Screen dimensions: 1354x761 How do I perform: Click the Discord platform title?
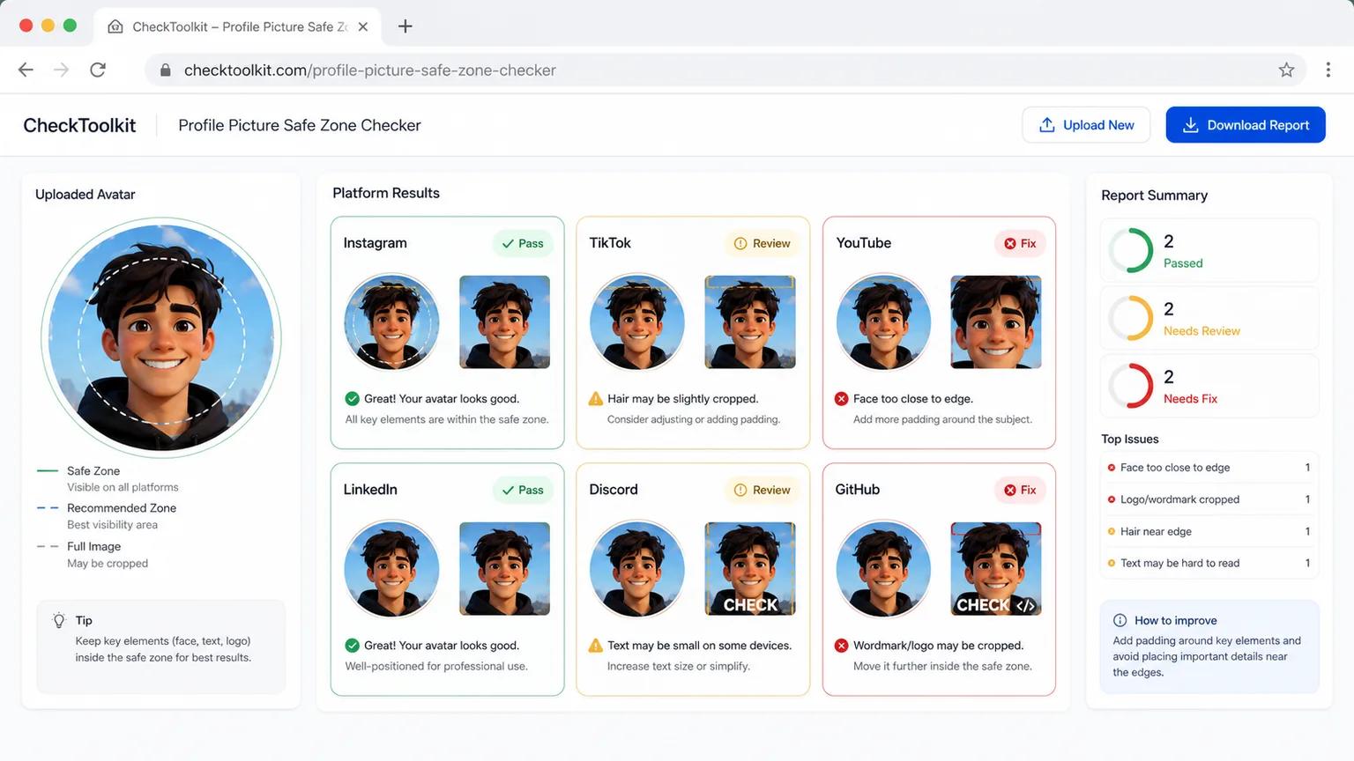[x=614, y=490]
